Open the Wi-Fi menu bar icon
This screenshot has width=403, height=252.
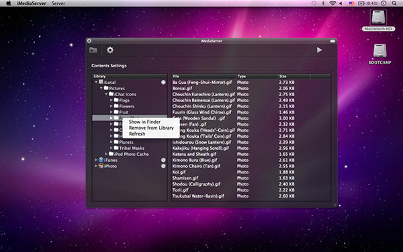click(x=332, y=3)
